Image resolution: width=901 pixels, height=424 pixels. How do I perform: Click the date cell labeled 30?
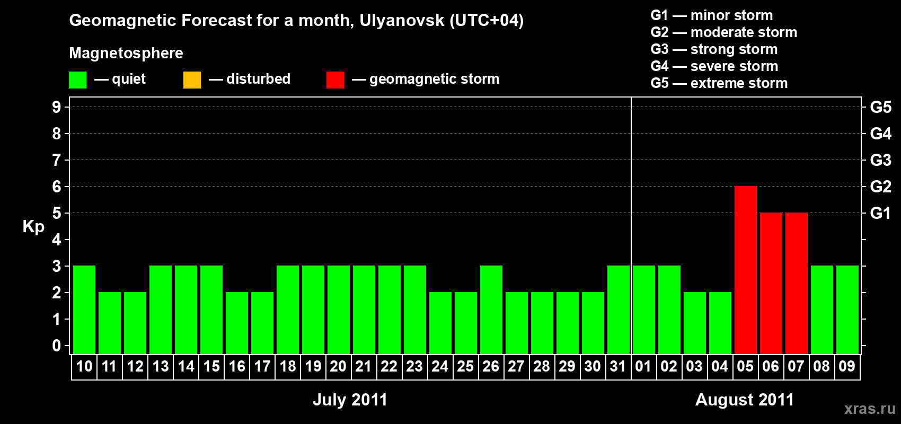[x=593, y=367]
